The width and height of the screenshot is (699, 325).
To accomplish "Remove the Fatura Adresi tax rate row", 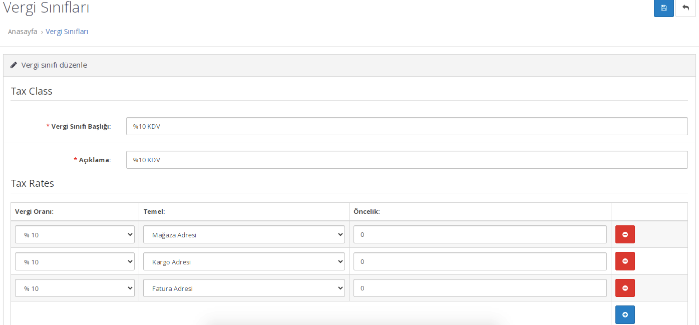I will (x=625, y=288).
